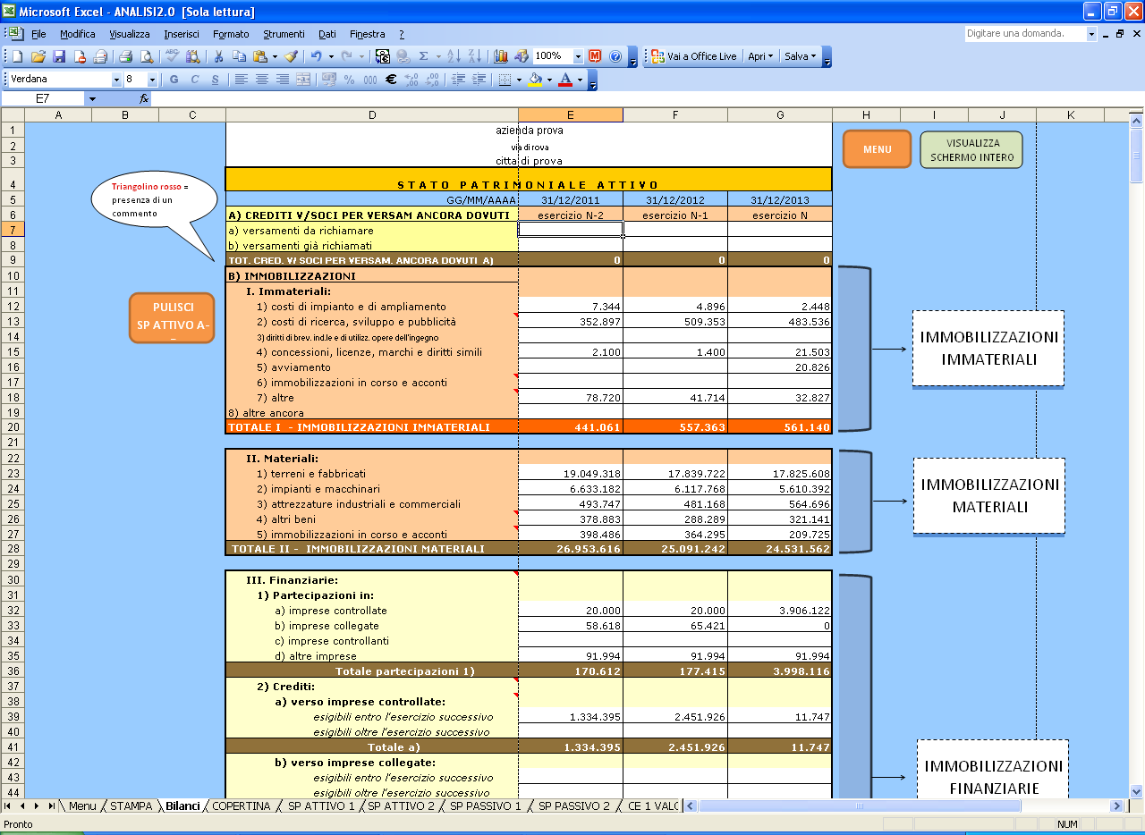Image resolution: width=1145 pixels, height=835 pixels.
Task: Switch to the COPERTINA sheet tab
Action: click(241, 806)
